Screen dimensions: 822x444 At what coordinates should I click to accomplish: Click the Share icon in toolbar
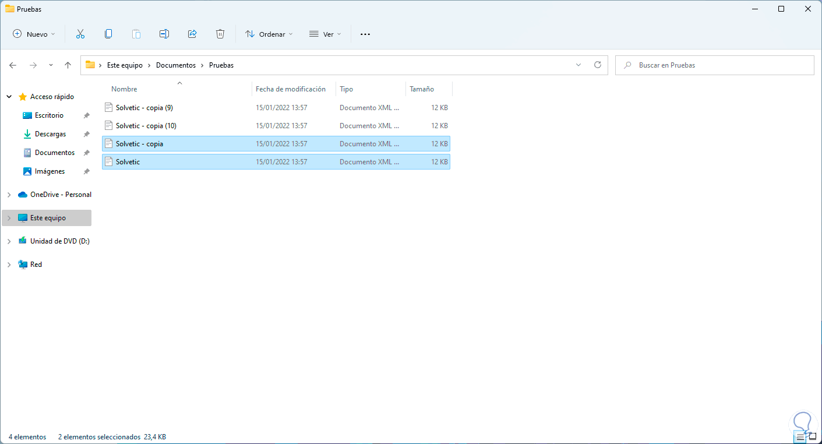pos(192,34)
